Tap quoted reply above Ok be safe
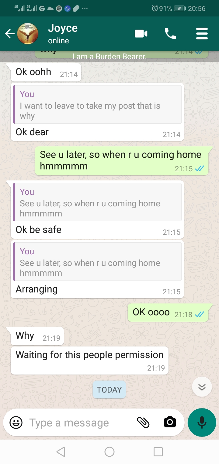This screenshot has height=464, width=219. (97, 202)
